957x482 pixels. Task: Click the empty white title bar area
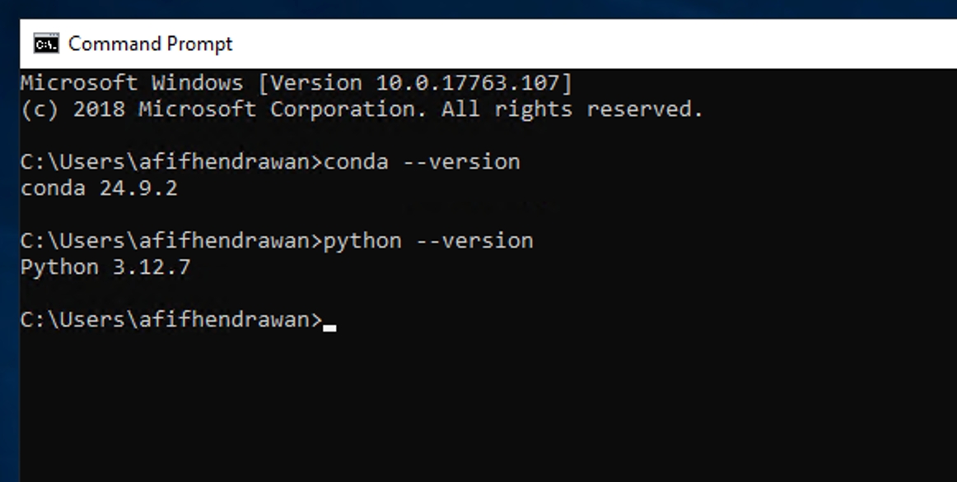click(577, 44)
